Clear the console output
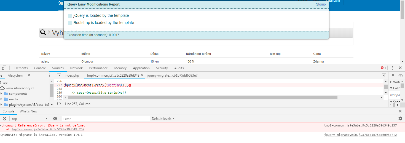 pyautogui.click(x=4, y=118)
